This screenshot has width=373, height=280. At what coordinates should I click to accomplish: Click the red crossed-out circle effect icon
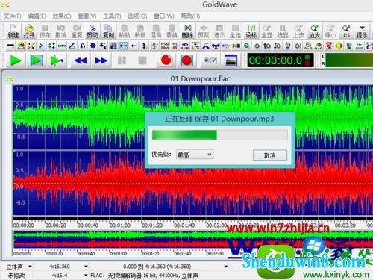pyautogui.click(x=329, y=46)
